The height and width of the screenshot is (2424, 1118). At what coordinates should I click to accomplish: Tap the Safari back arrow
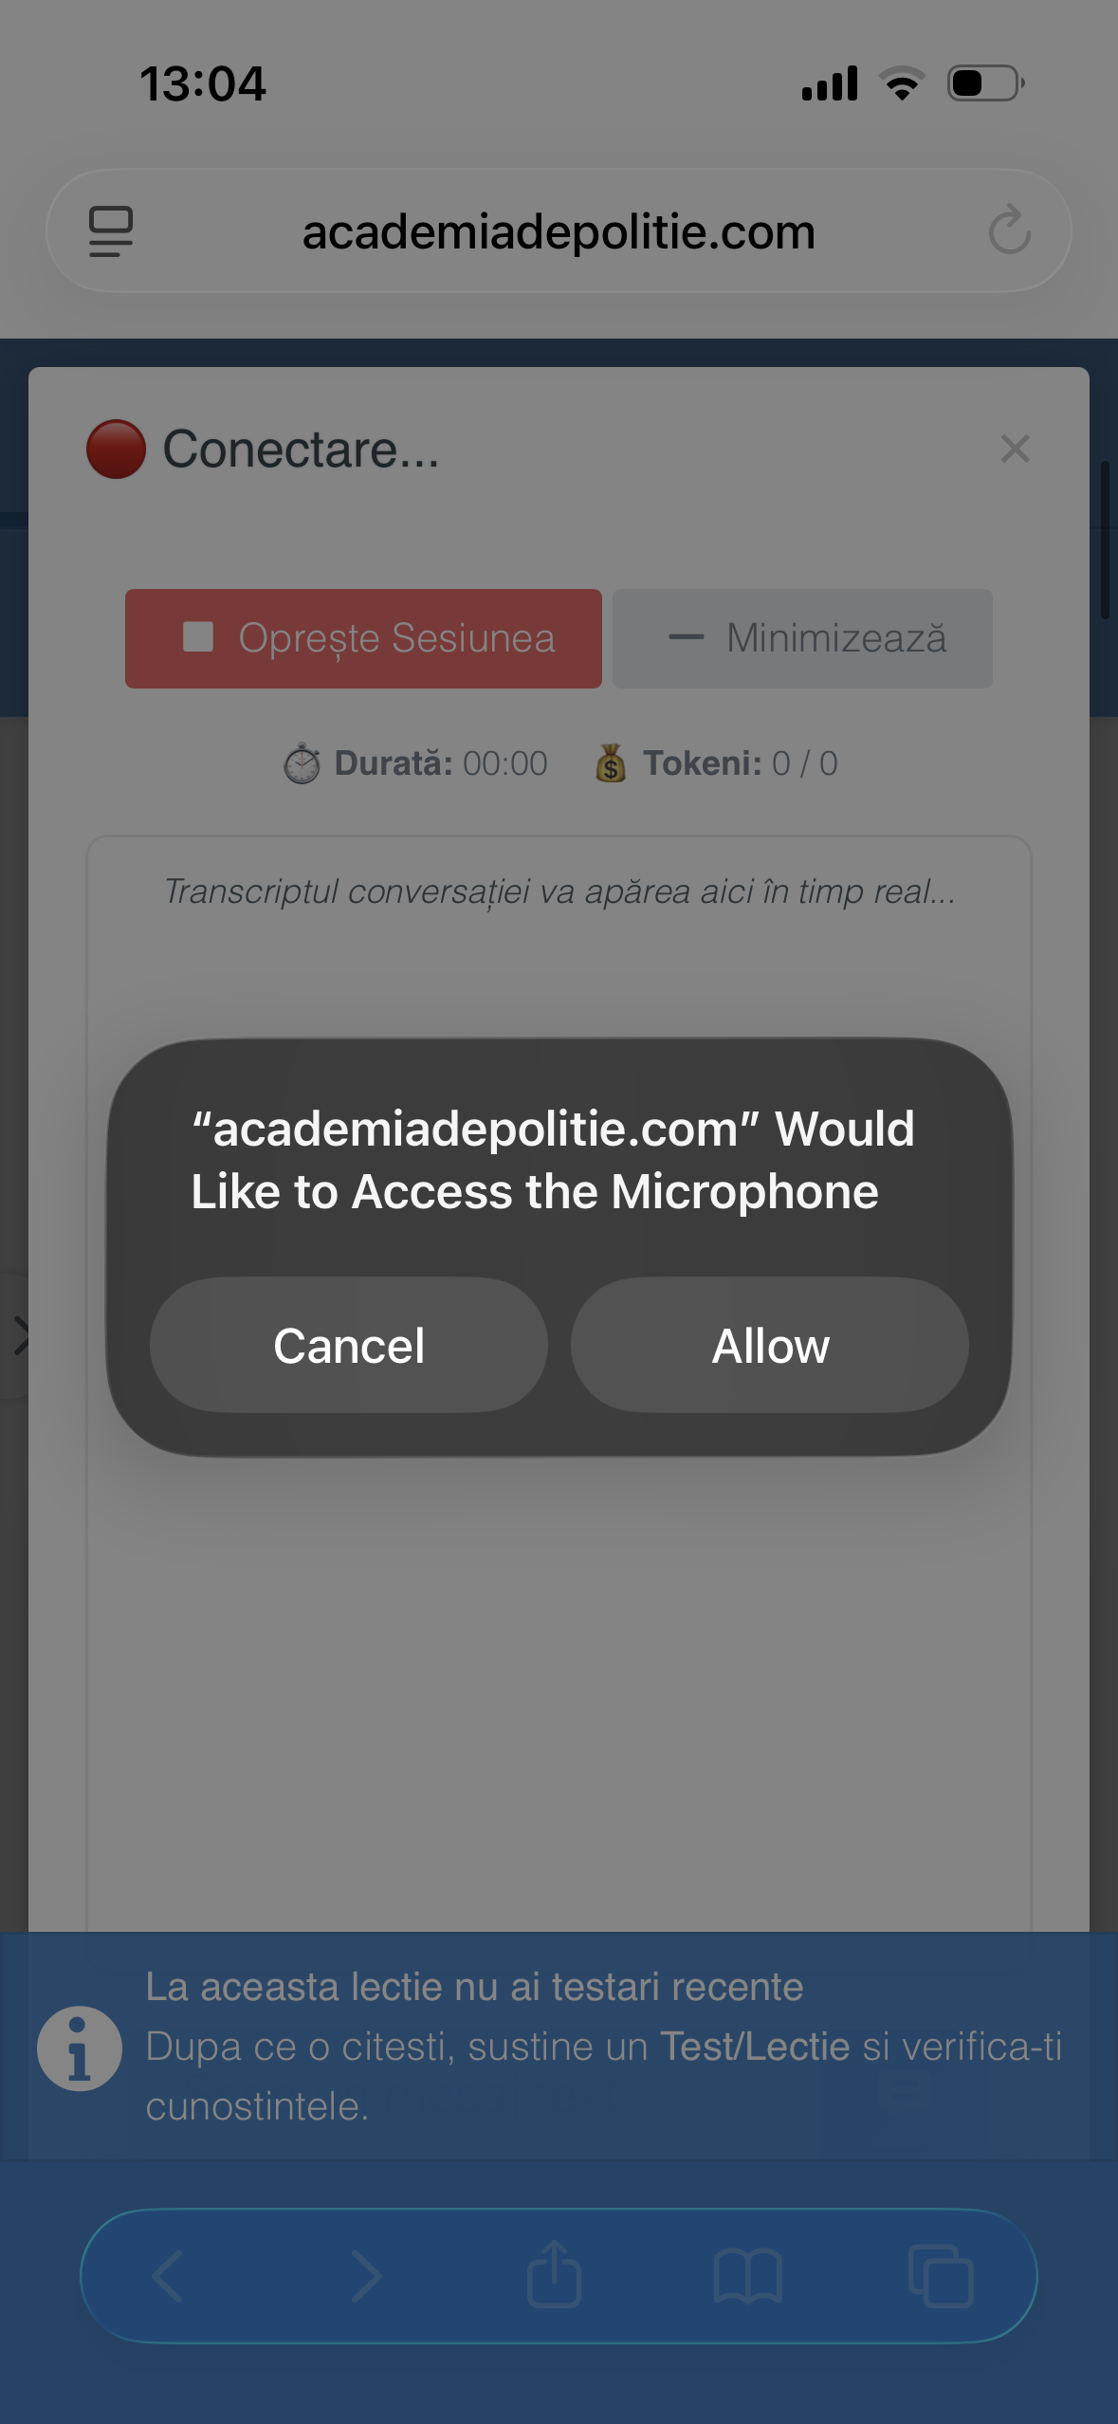point(168,2276)
